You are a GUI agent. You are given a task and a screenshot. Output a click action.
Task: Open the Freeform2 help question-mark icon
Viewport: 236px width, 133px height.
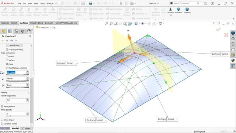point(30,36)
